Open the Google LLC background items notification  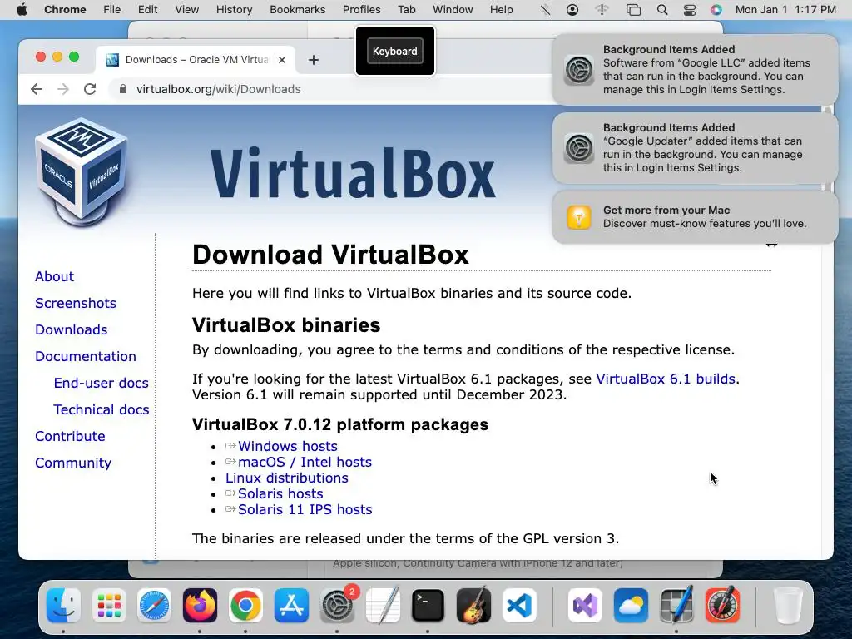695,70
